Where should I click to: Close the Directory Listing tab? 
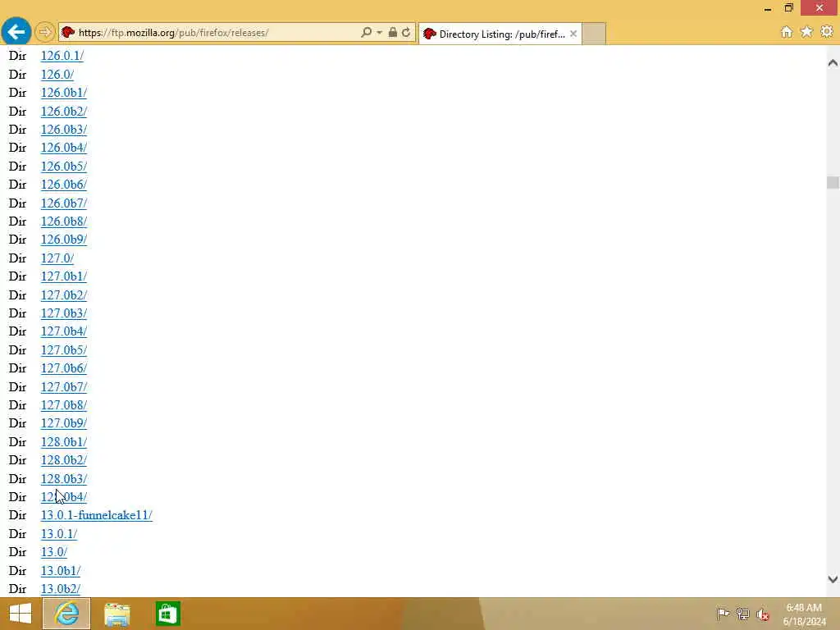coord(573,34)
